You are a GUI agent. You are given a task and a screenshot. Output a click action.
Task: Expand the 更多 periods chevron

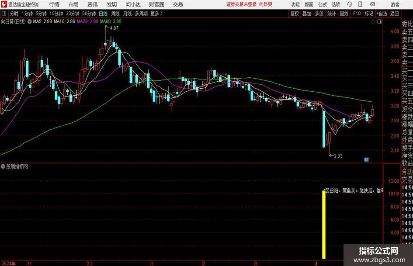pos(161,14)
